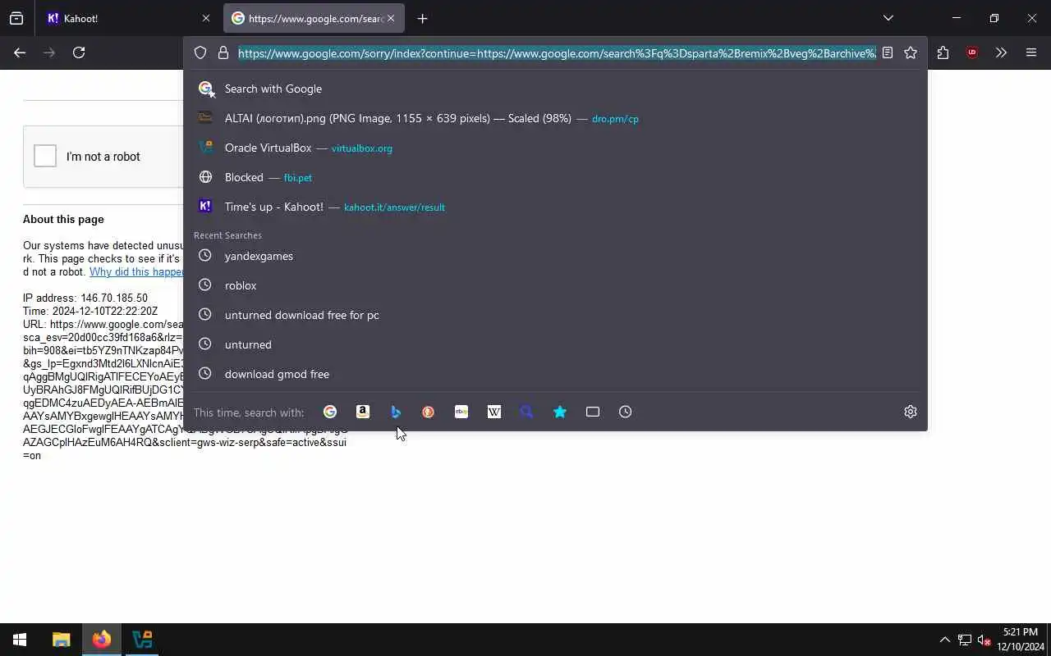Viewport: 1051px width, 656px height.
Task: Show hidden system tray icons
Action: pos(944,640)
